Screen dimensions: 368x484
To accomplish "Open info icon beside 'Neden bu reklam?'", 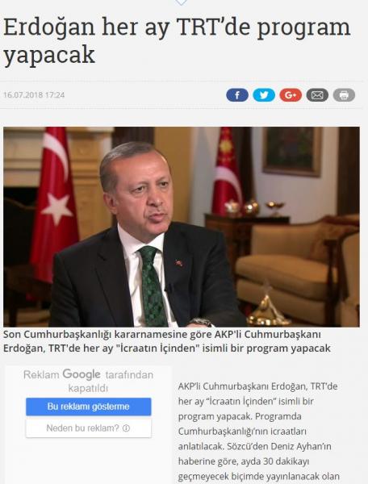I will [x=126, y=428].
